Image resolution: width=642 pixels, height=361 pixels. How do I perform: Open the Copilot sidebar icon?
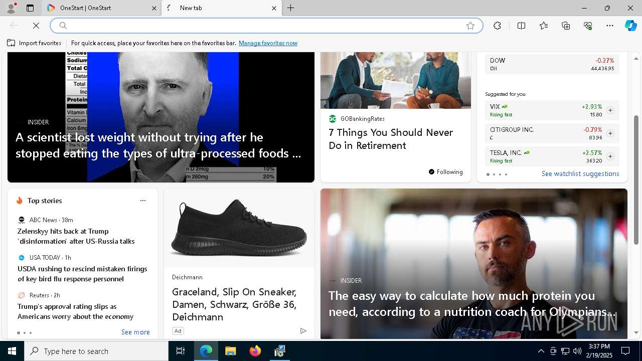tap(630, 26)
